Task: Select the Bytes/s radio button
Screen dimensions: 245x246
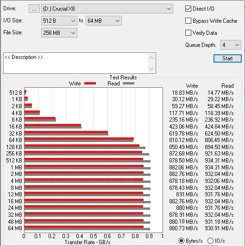Action: [181, 241]
